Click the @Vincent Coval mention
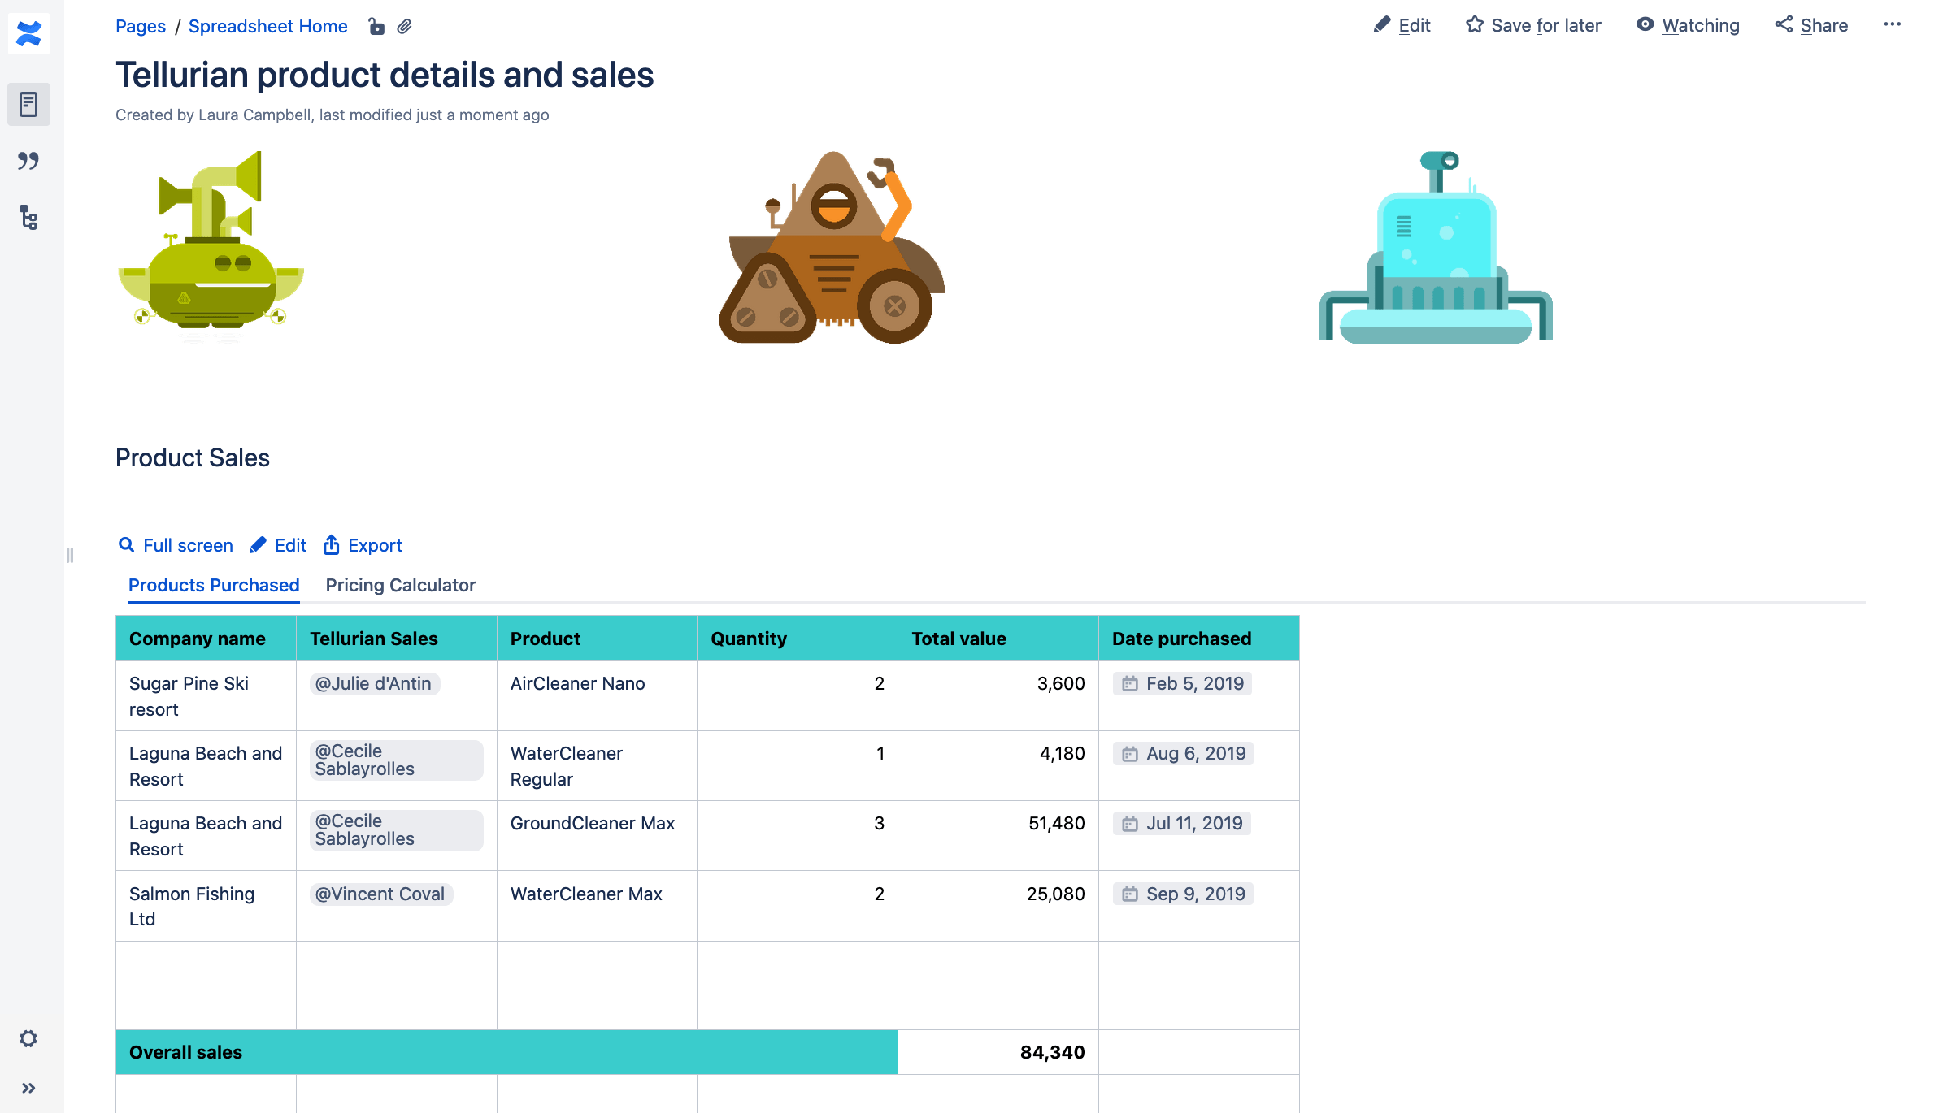This screenshot has width=1943, height=1113. coord(380,894)
